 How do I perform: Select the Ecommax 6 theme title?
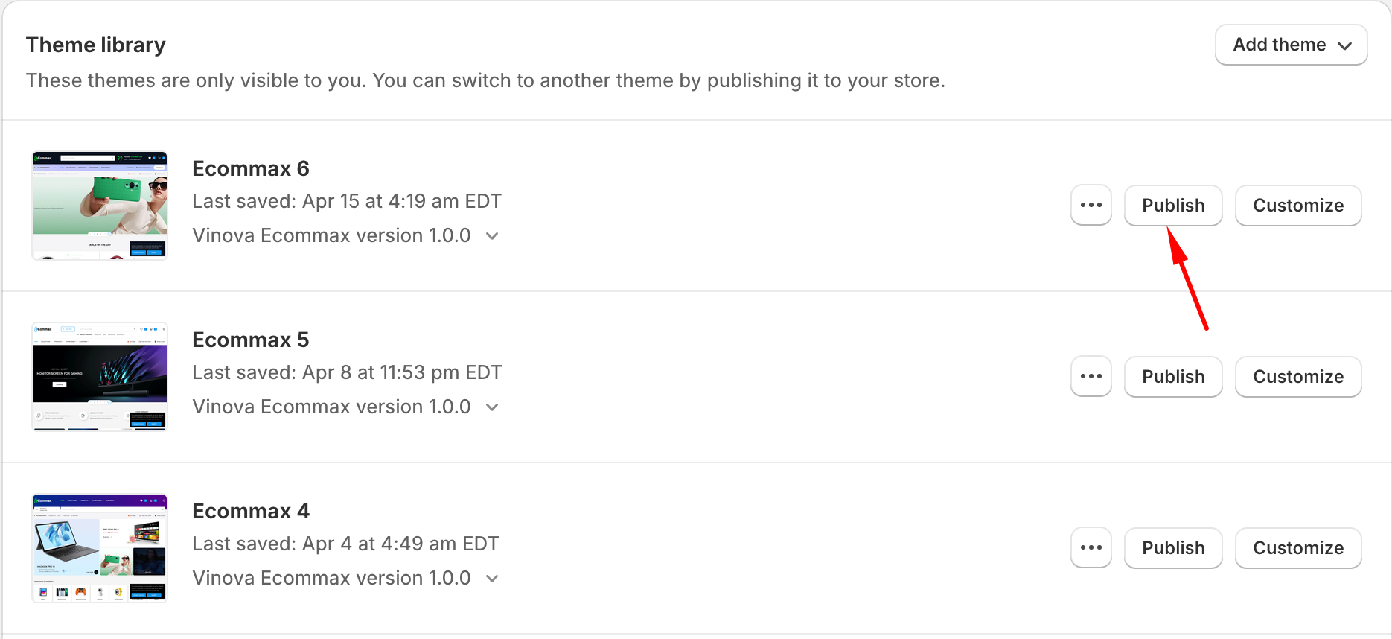(x=251, y=169)
